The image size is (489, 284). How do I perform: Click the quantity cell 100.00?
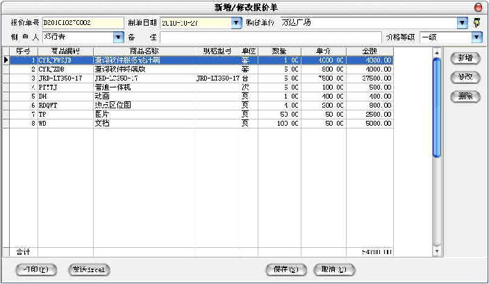point(279,124)
